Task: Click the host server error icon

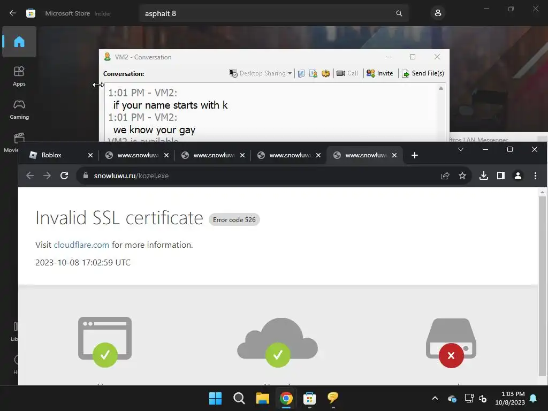Action: tap(451, 342)
